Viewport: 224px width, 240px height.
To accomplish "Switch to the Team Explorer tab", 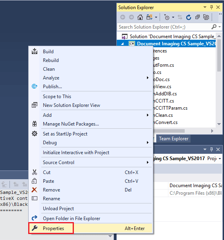I will [x=174, y=139].
